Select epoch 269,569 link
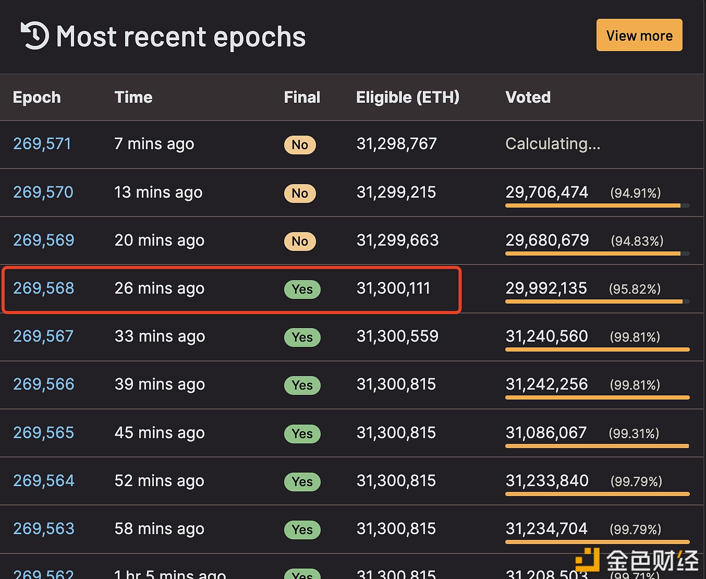This screenshot has height=579, width=706. pos(44,240)
